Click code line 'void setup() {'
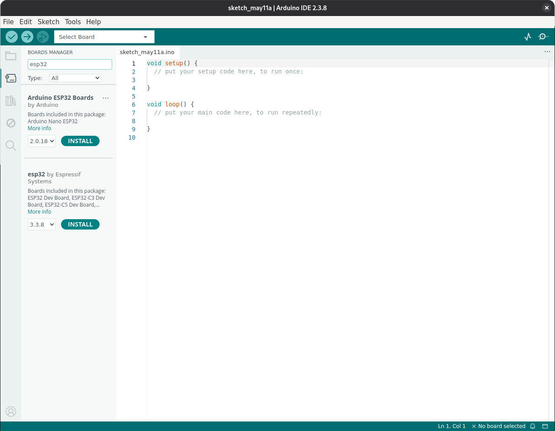 pyautogui.click(x=172, y=63)
